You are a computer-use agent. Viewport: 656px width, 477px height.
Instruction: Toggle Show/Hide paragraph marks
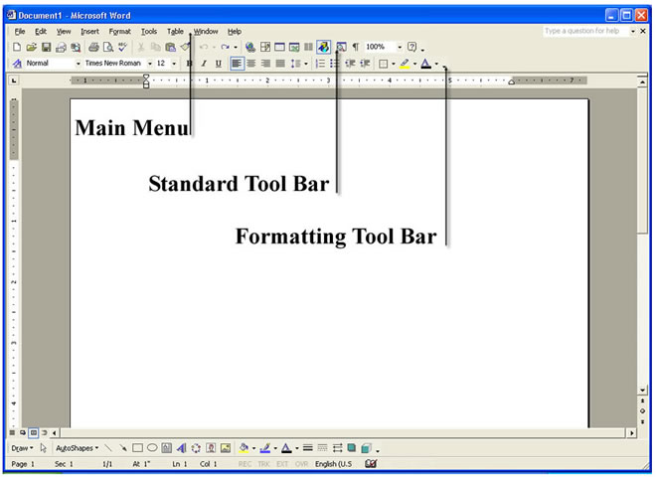(x=356, y=47)
